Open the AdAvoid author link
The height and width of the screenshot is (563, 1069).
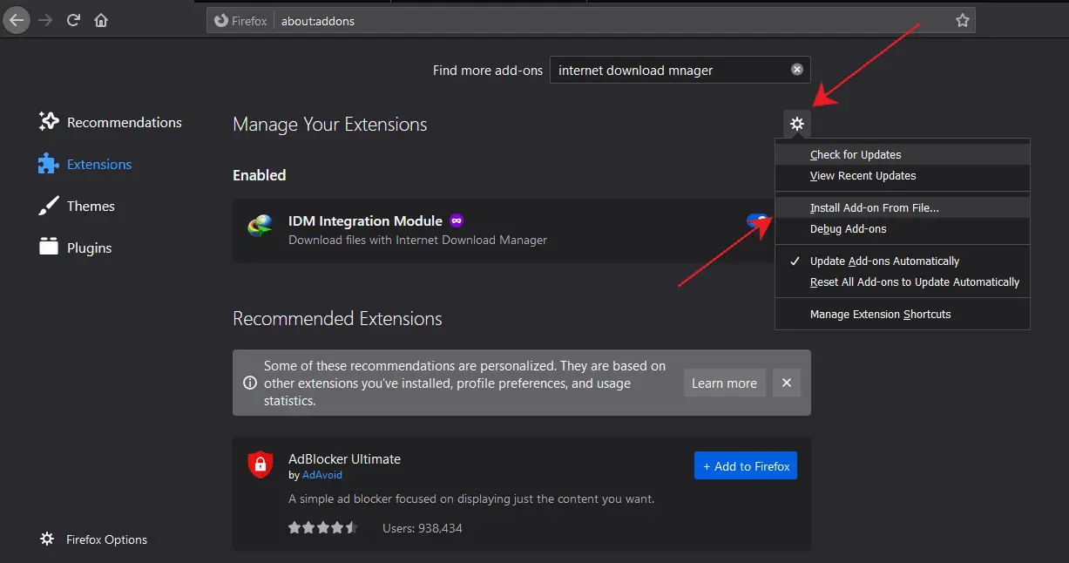click(x=322, y=475)
